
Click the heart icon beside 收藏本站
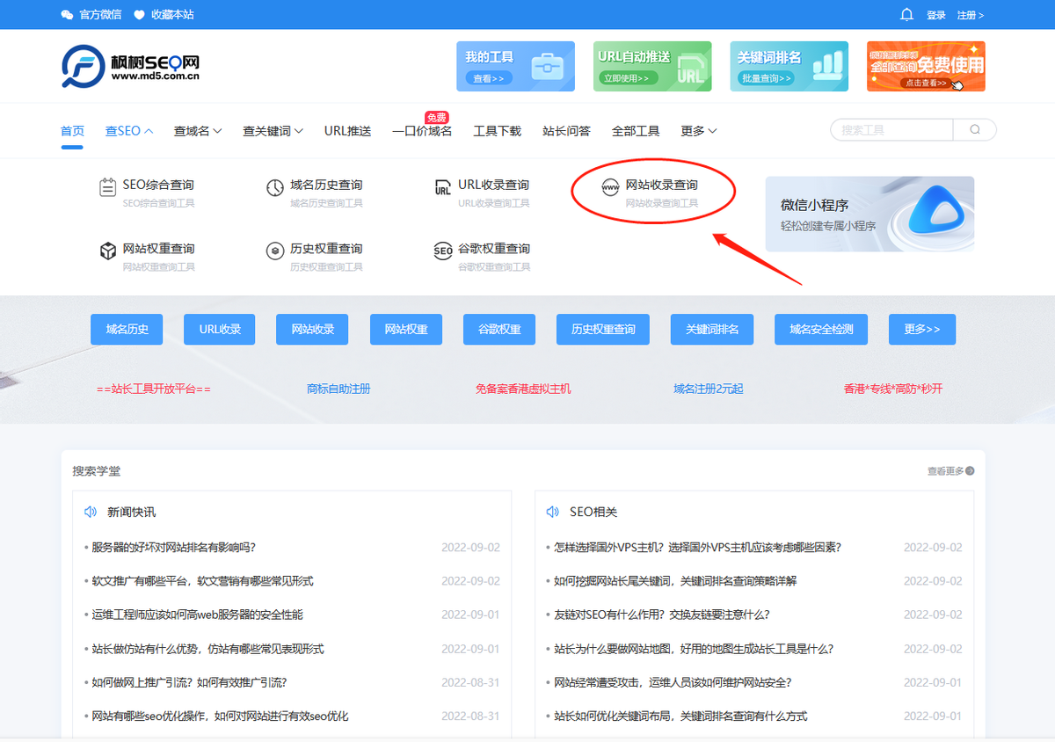pos(140,15)
